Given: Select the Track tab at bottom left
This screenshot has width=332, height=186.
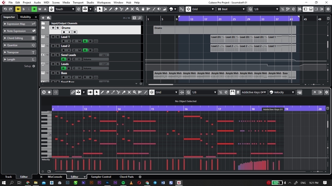Looking at the screenshot, I should click(x=8, y=177).
